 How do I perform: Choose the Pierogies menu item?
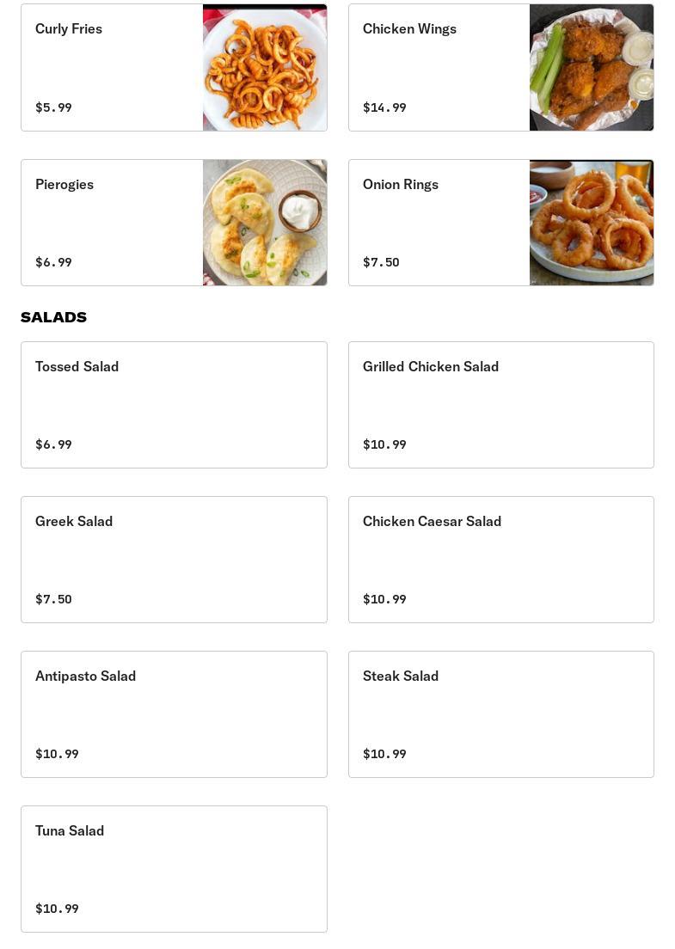(174, 223)
